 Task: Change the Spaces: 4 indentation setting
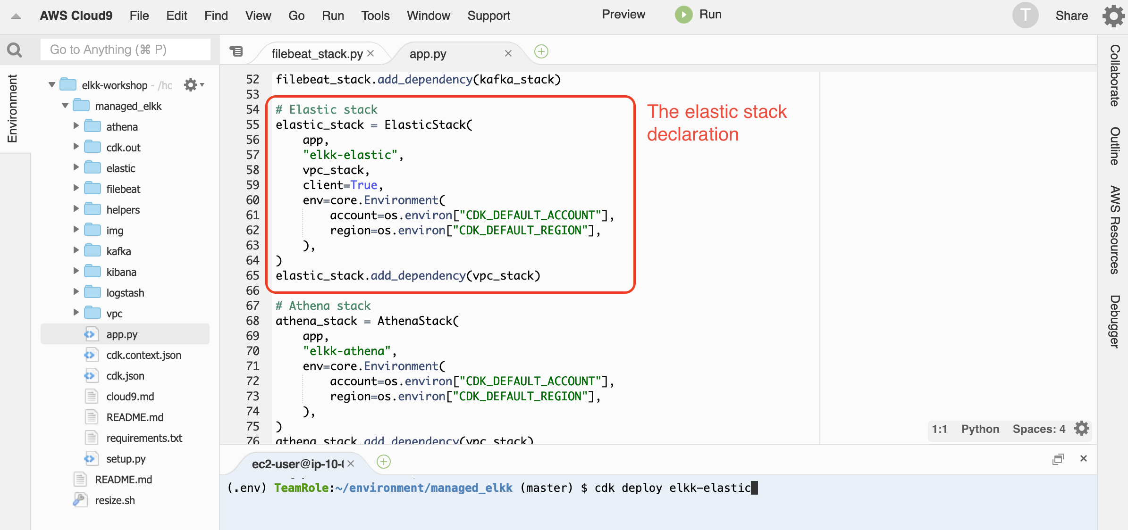pos(1039,429)
